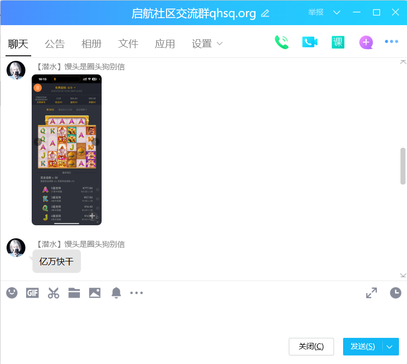Click the message input field
This screenshot has height=364, width=407.
(x=202, y=319)
